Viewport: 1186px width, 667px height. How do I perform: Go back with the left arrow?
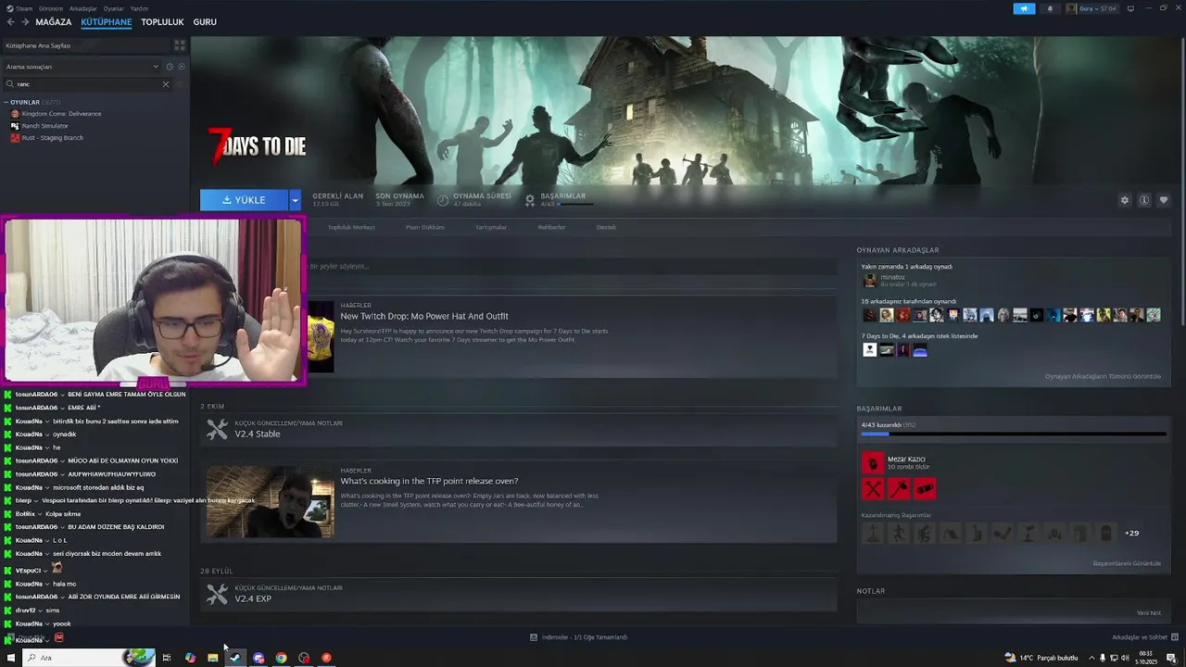[x=10, y=22]
